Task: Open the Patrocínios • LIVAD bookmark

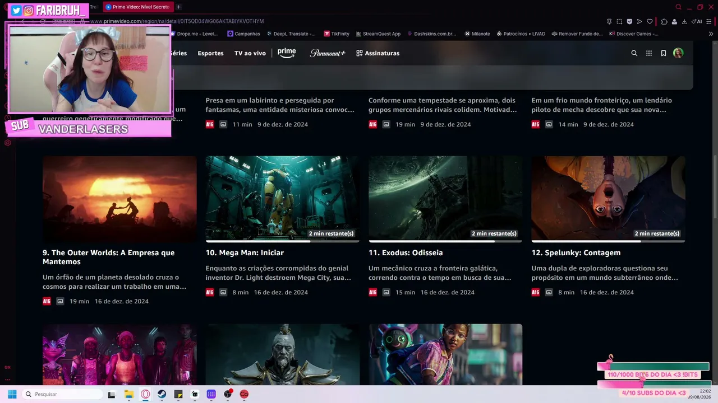Action: tap(521, 34)
